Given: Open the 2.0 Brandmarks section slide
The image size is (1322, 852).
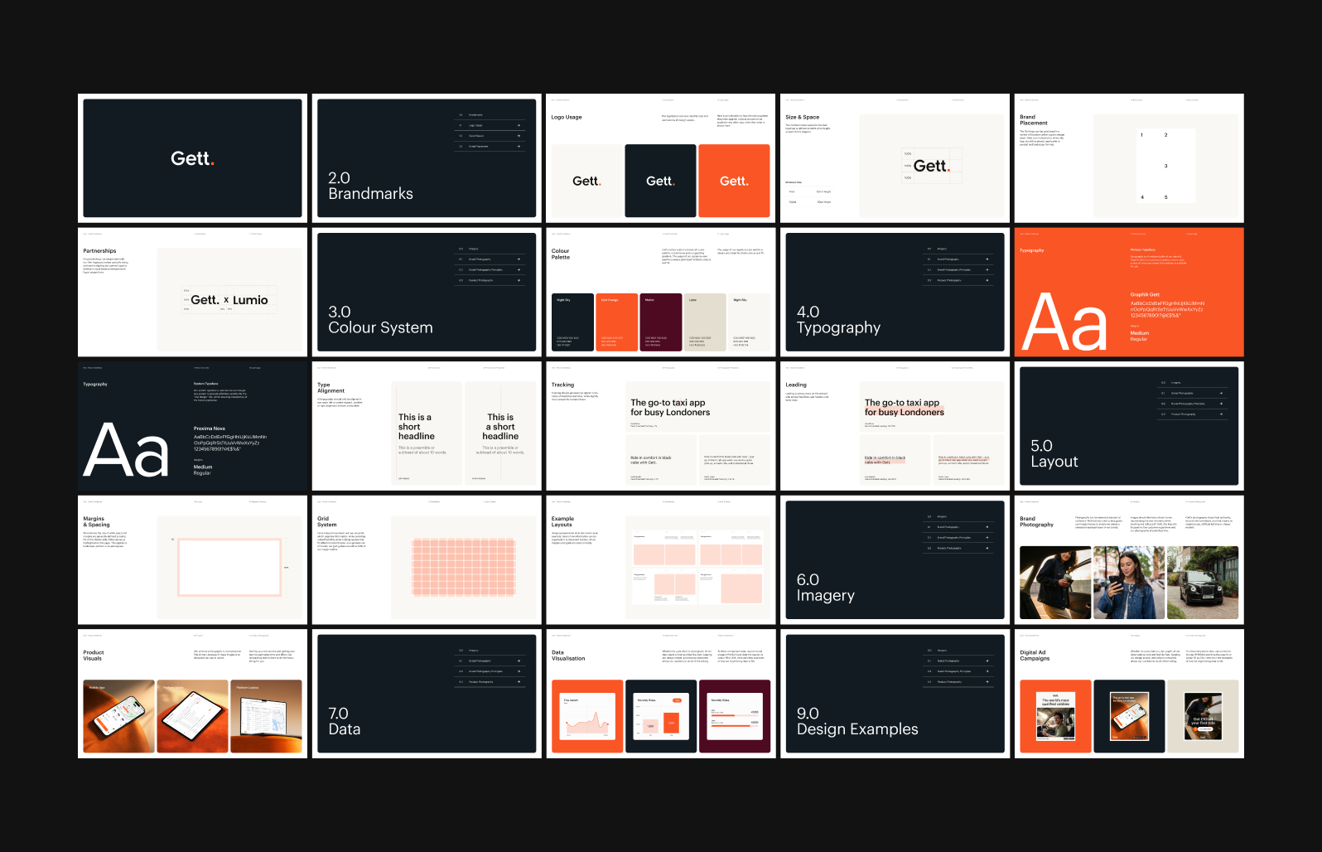Looking at the screenshot, I should 427,158.
